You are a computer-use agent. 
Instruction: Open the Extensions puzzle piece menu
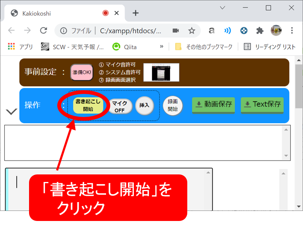point(260,31)
